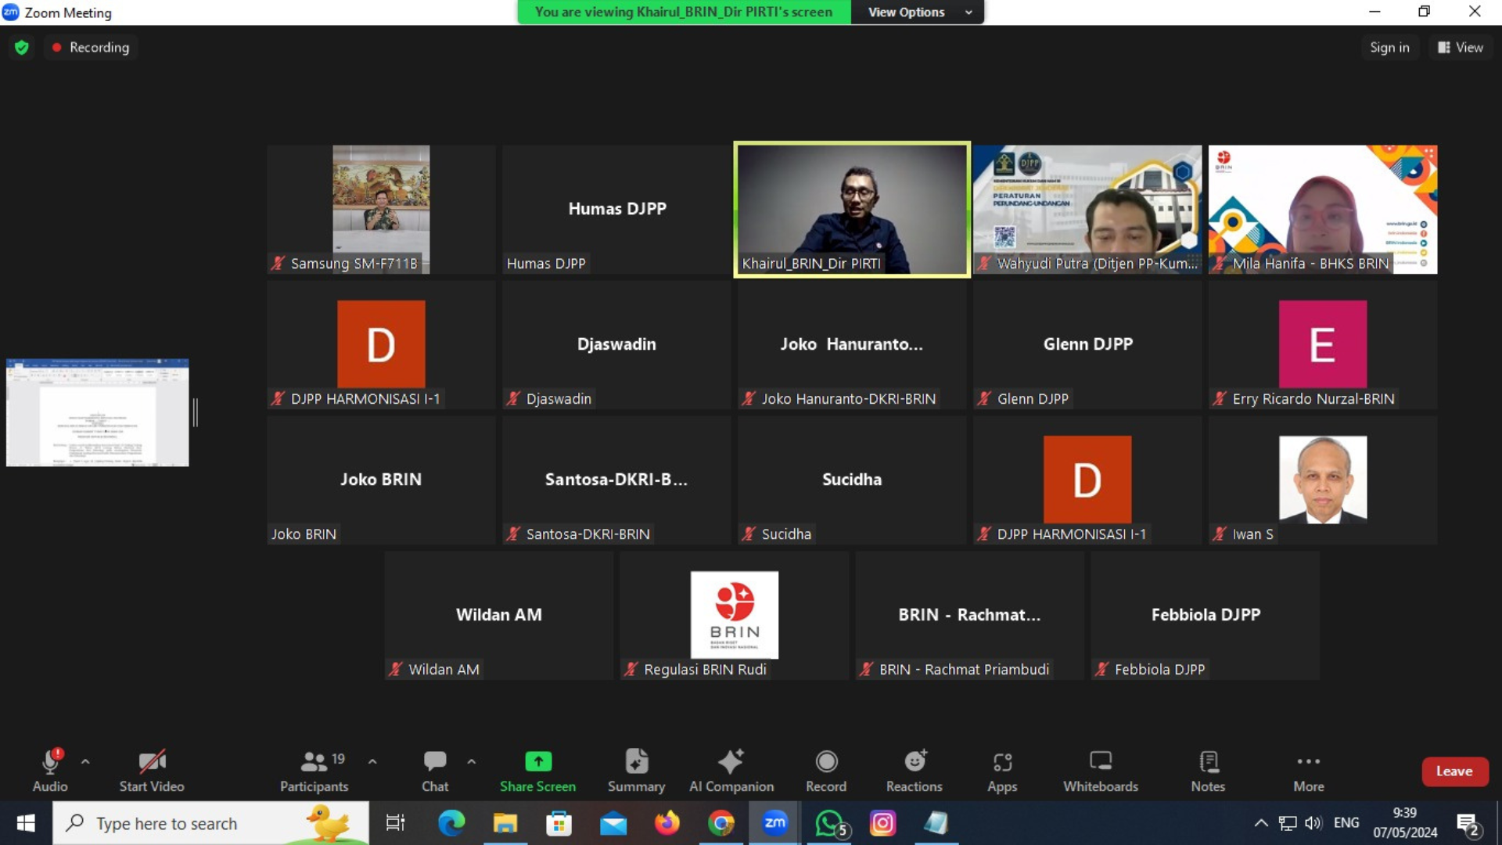Screen dimensions: 1502x845
Task: Unmute the microphone Audio button
Action: (50, 771)
